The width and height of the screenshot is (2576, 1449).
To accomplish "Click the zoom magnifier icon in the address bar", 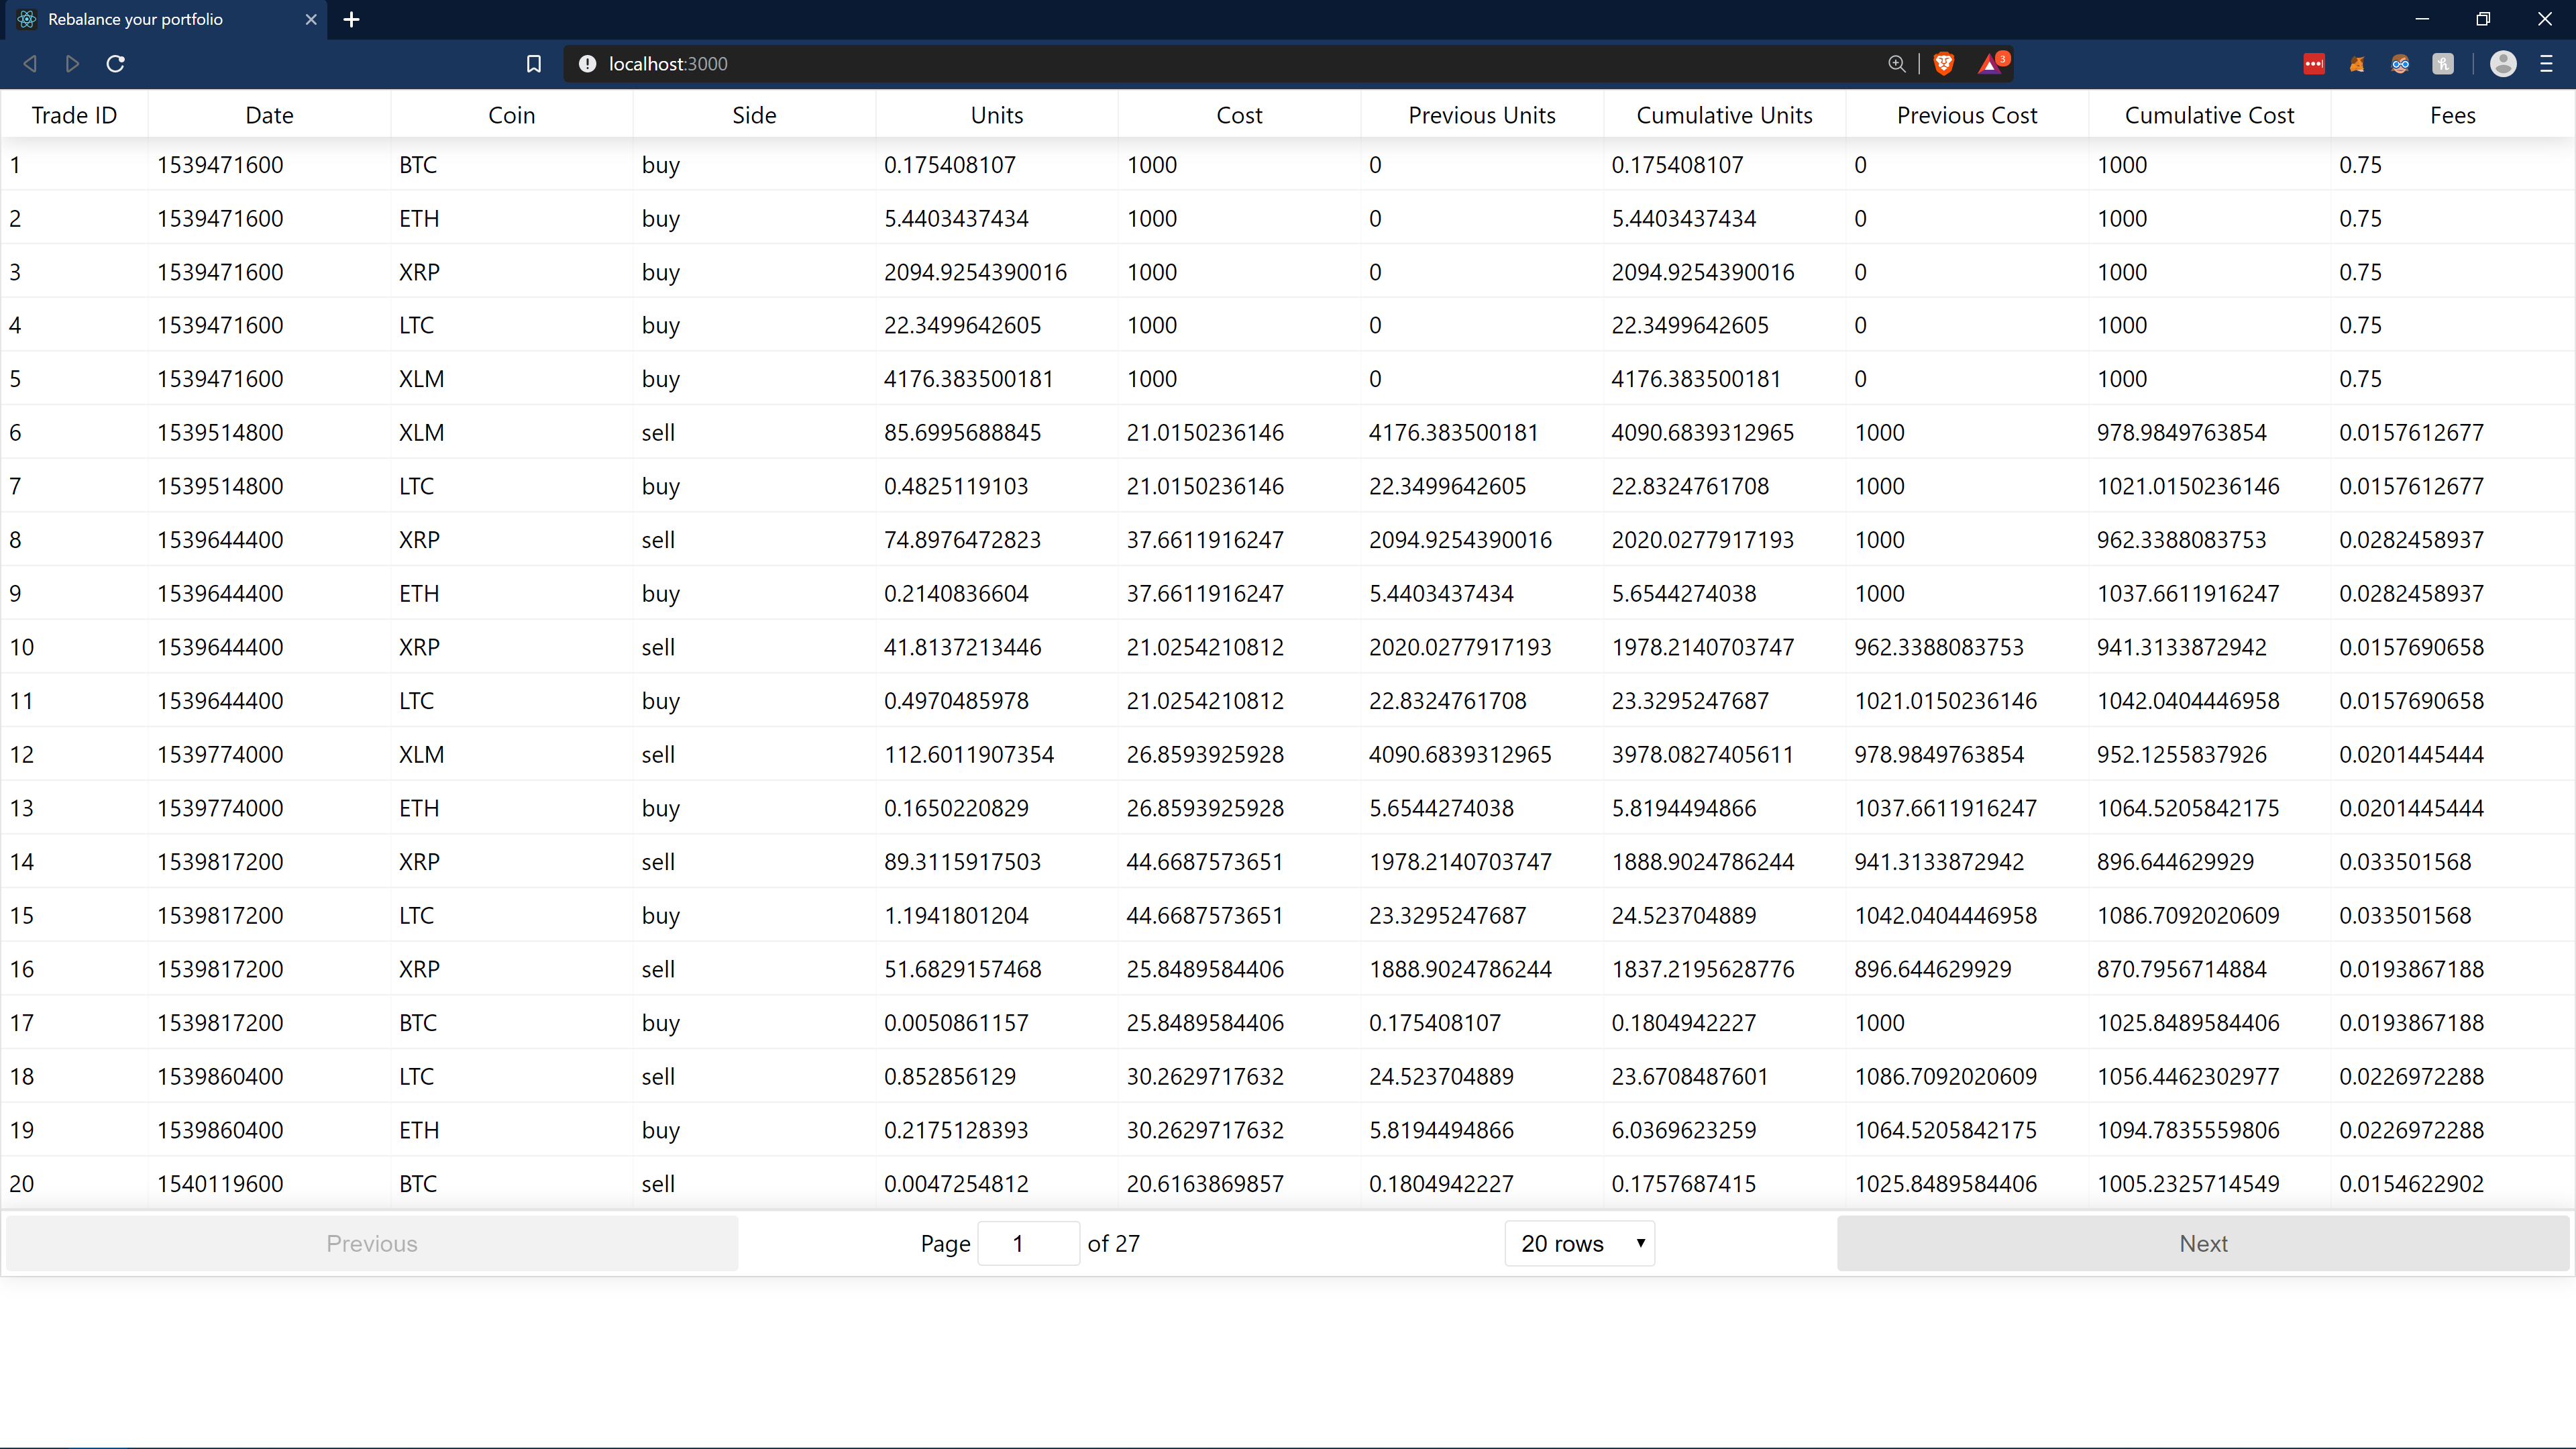I will click(1896, 64).
